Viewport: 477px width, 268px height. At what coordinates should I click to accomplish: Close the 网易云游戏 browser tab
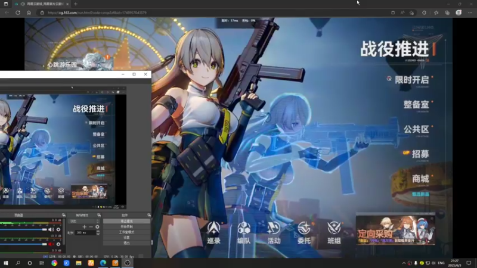pyautogui.click(x=67, y=4)
